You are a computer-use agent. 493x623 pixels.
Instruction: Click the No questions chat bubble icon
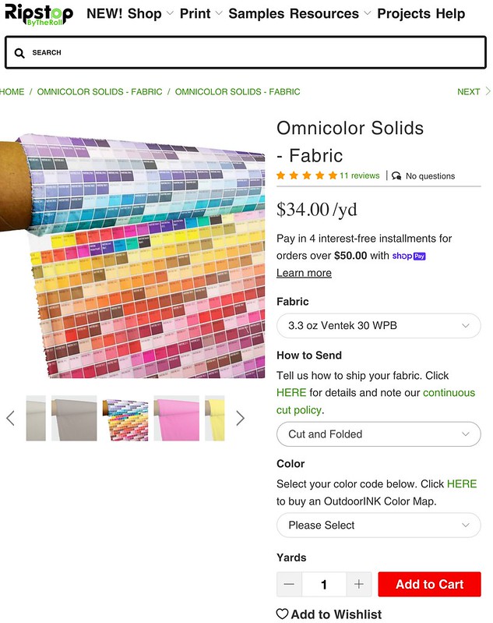click(x=397, y=176)
